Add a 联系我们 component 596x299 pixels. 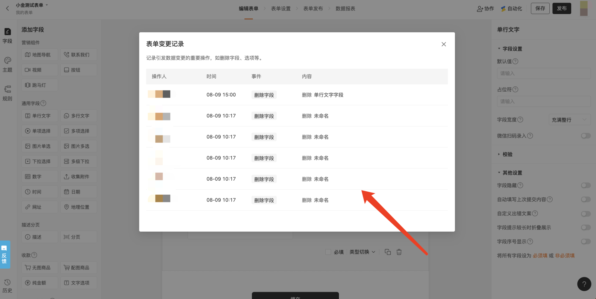[79, 55]
